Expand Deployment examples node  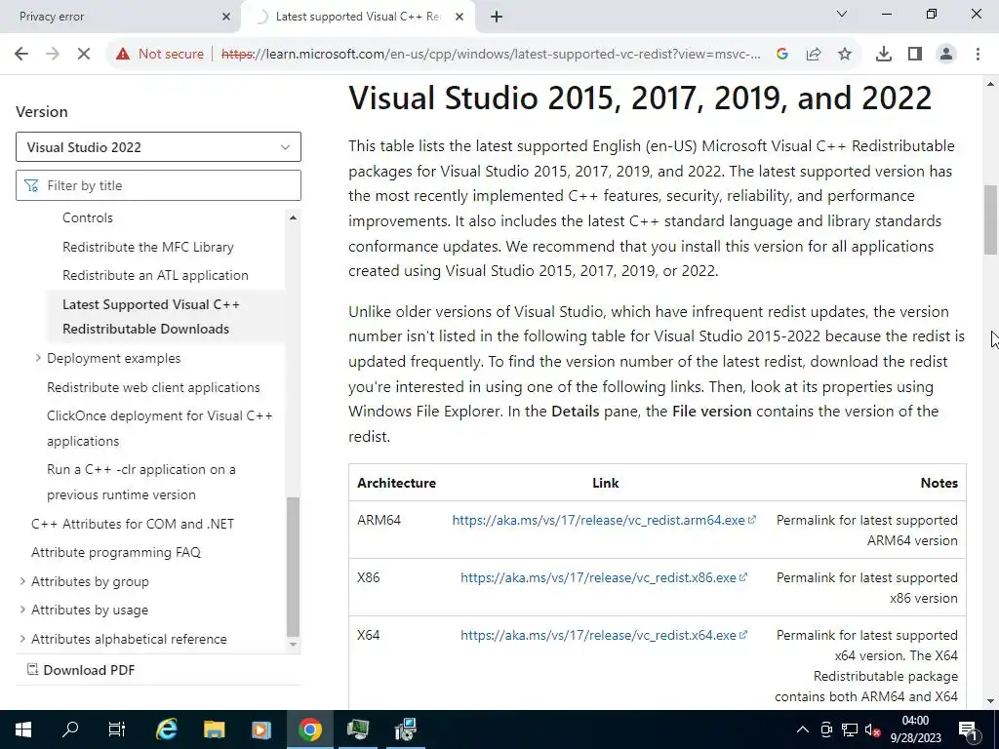click(x=38, y=358)
